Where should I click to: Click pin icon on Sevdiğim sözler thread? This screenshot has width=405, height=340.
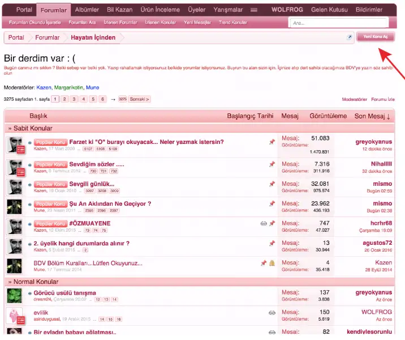point(272,164)
